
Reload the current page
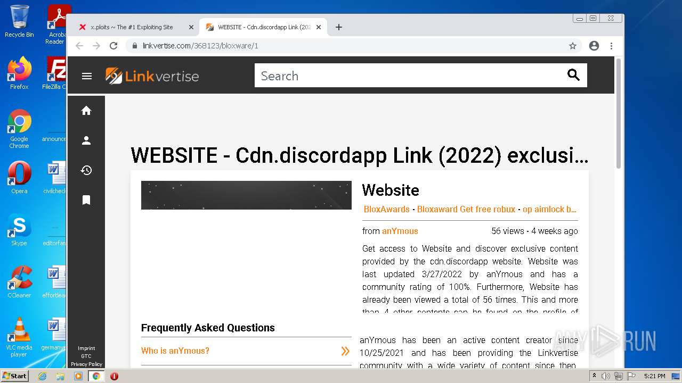tap(113, 46)
